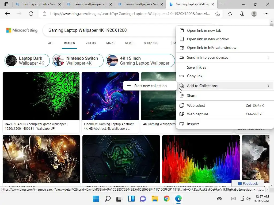Screen dimensions: 274x205
Task: Choose 'Share' from context menu
Action: [225, 96]
